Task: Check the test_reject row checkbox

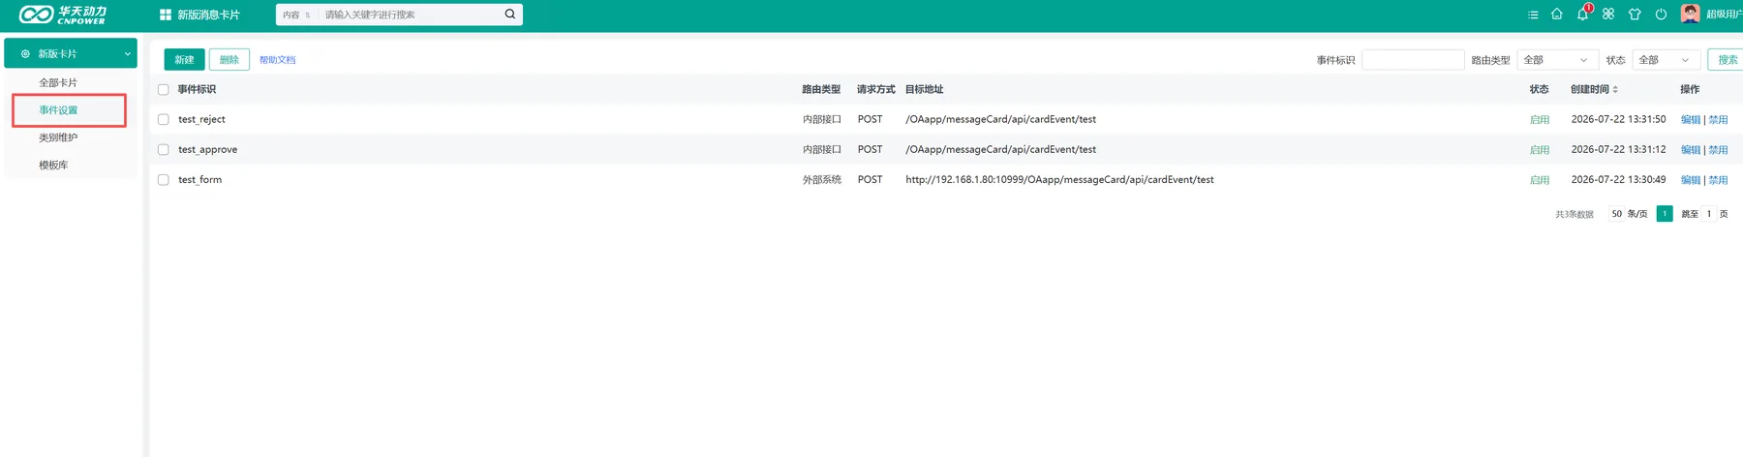Action: pyautogui.click(x=164, y=120)
